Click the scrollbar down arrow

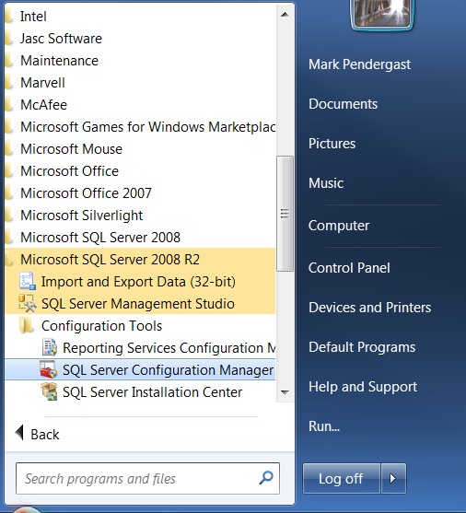(x=285, y=392)
